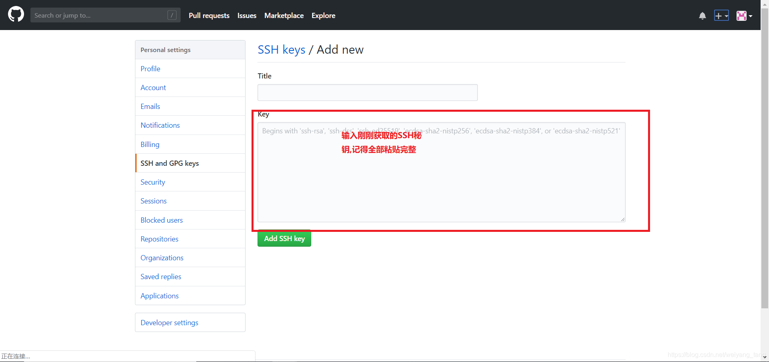
Task: Focus the Search or jump to field
Action: (105, 15)
